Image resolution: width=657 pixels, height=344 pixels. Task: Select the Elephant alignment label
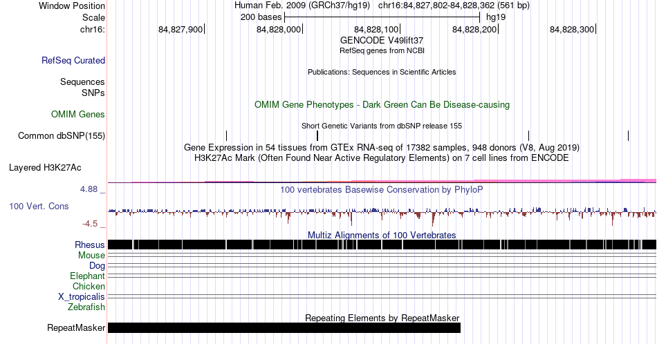87,276
